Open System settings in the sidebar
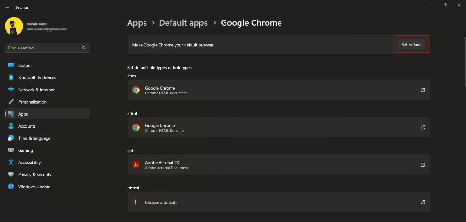Screen dimensions: 466x222 coord(25,65)
